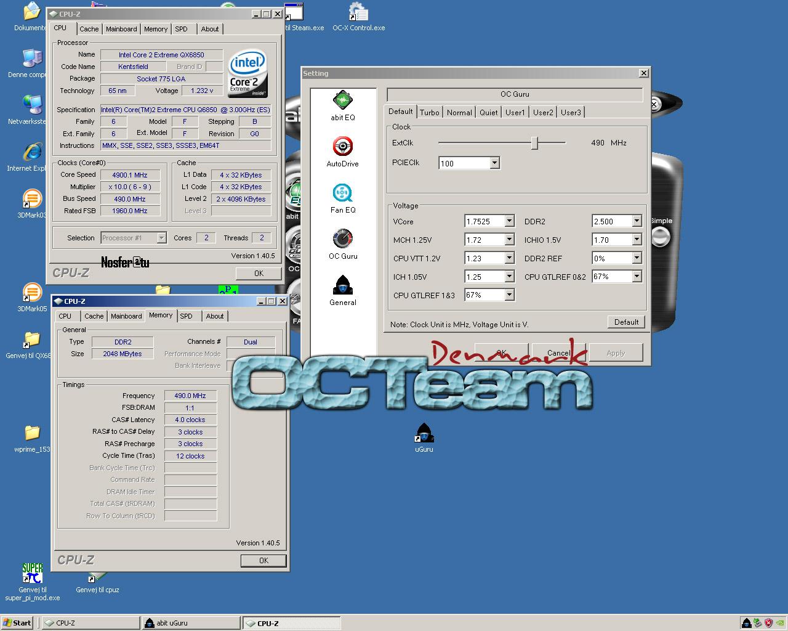Open 3DMark03 desktop shortcut
788x631 pixels.
pos(32,204)
